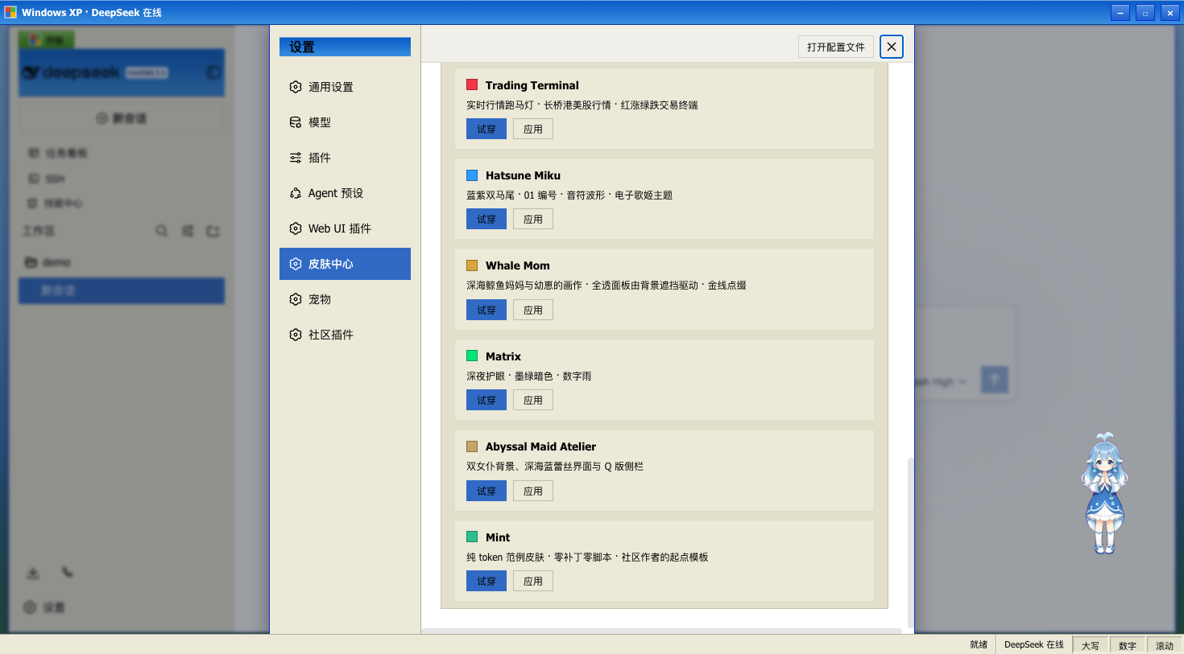Click the red Trading Terminal color swatch
The image size is (1184, 654).
[x=472, y=84]
